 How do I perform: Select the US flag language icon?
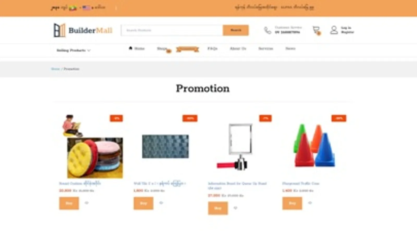tap(86, 8)
